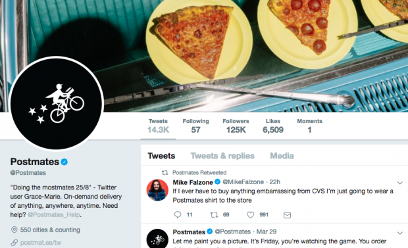Show the 6,509 Likes

[x=273, y=126]
